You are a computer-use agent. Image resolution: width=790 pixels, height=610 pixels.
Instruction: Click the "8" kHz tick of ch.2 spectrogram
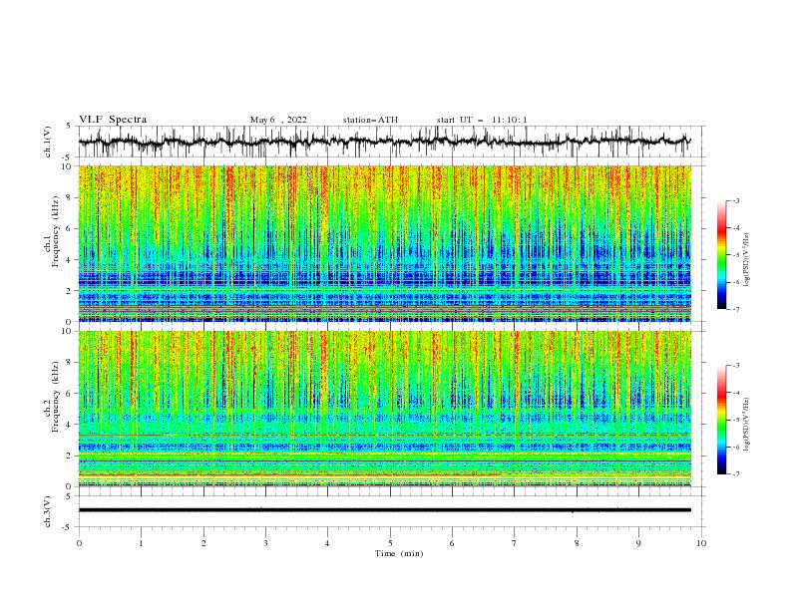point(70,363)
